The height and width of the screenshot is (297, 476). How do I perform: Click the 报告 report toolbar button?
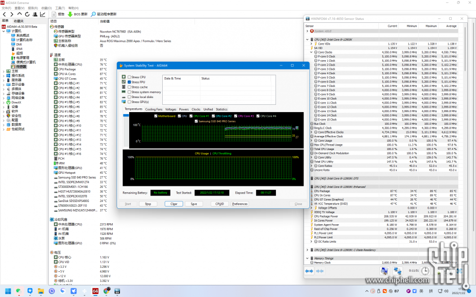[58, 14]
